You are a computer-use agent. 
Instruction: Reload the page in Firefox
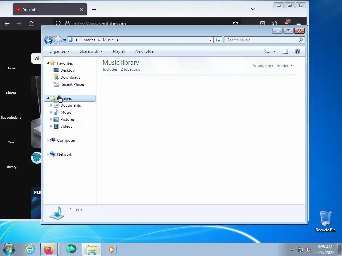click(31, 24)
